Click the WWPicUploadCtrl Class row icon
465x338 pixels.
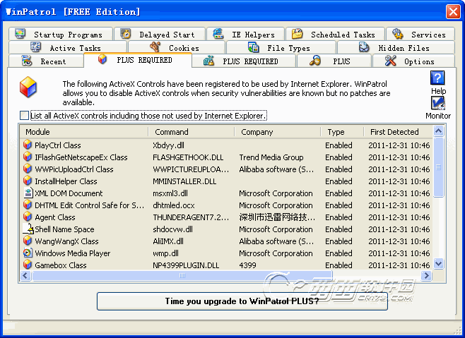28,169
